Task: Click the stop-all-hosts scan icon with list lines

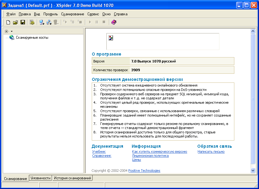Action: tap(80, 22)
